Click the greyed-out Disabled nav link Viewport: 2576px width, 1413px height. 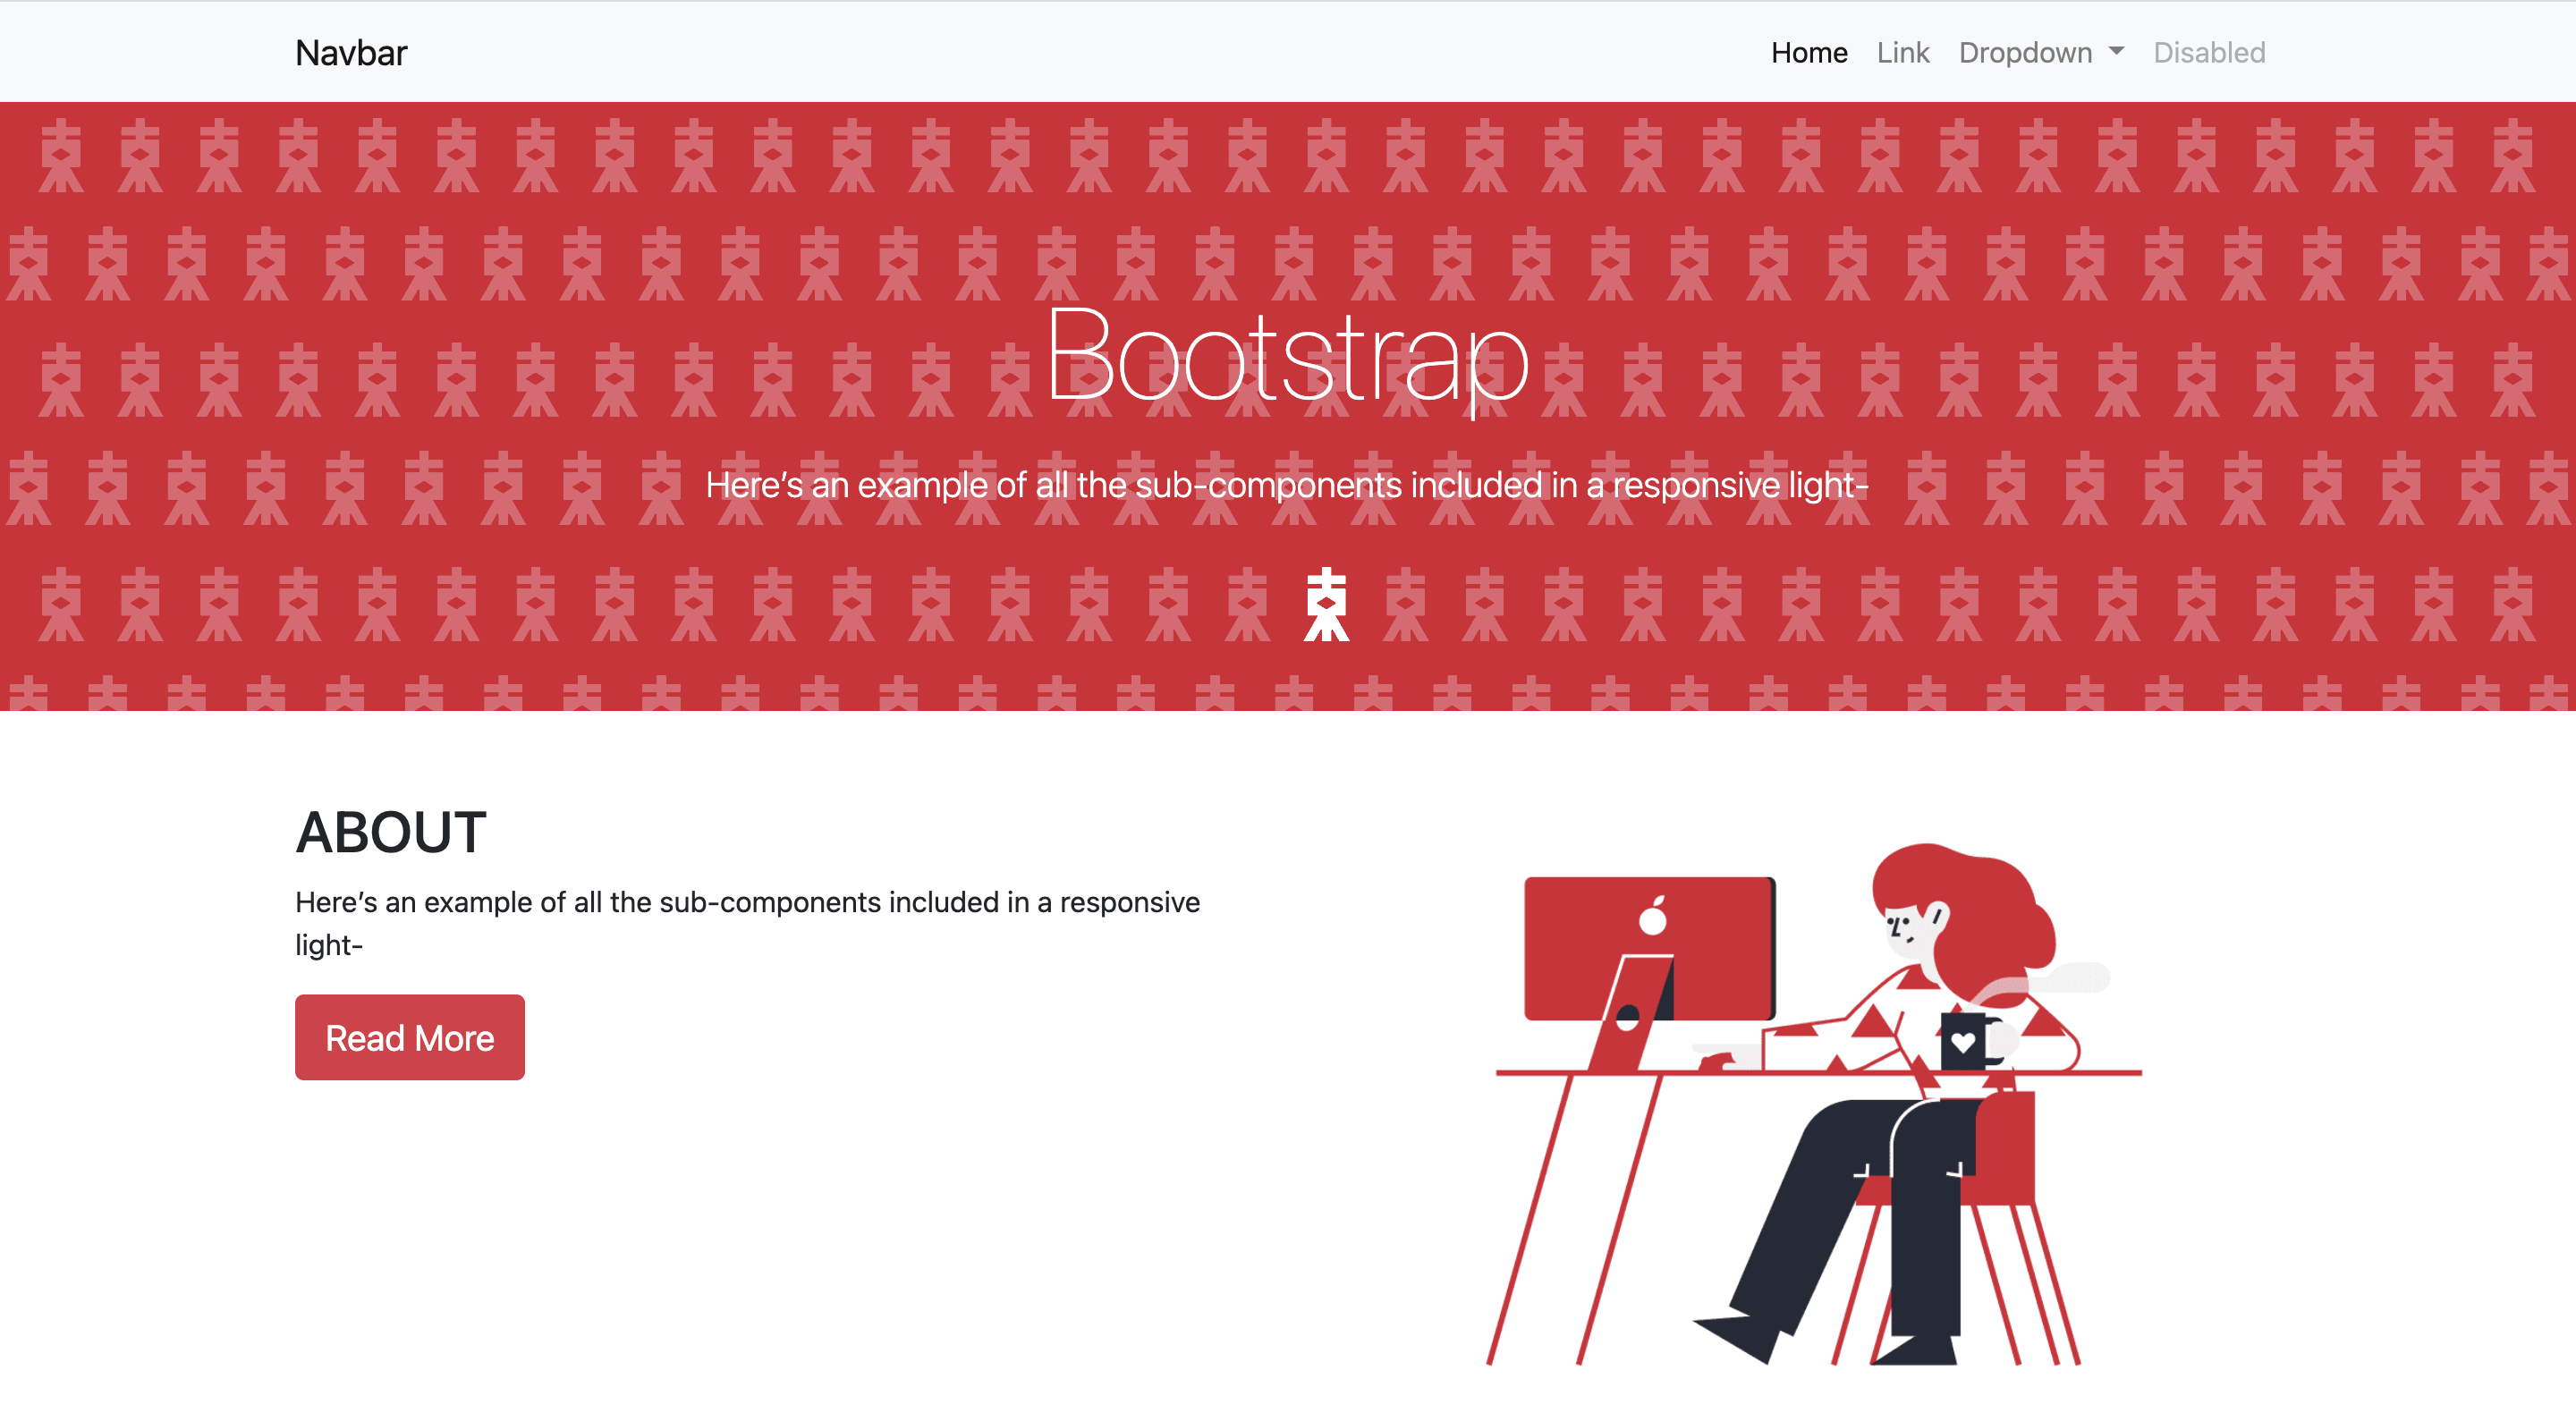coord(2208,52)
